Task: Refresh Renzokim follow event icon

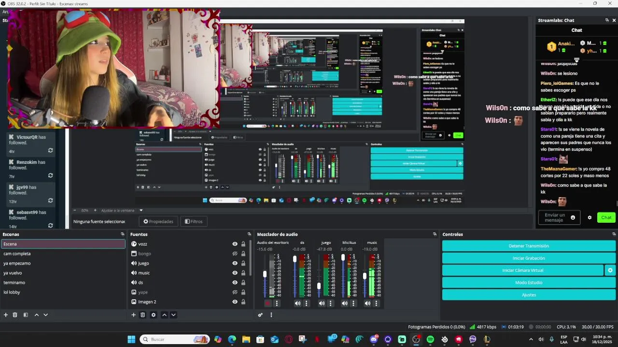Action: tap(50, 176)
